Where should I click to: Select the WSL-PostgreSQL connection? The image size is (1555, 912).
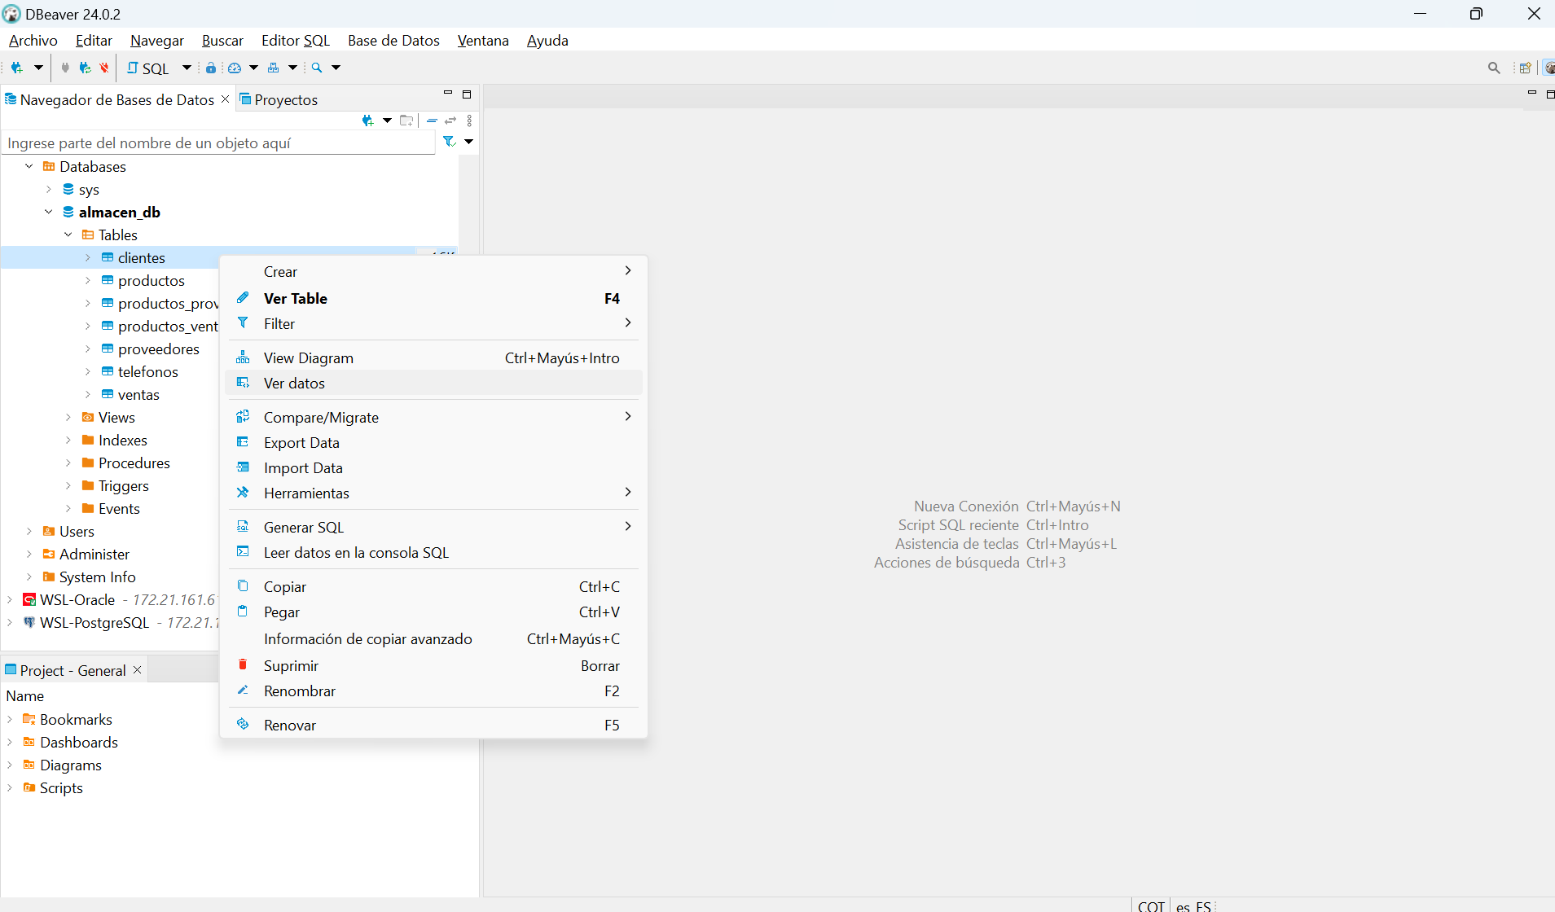click(94, 622)
